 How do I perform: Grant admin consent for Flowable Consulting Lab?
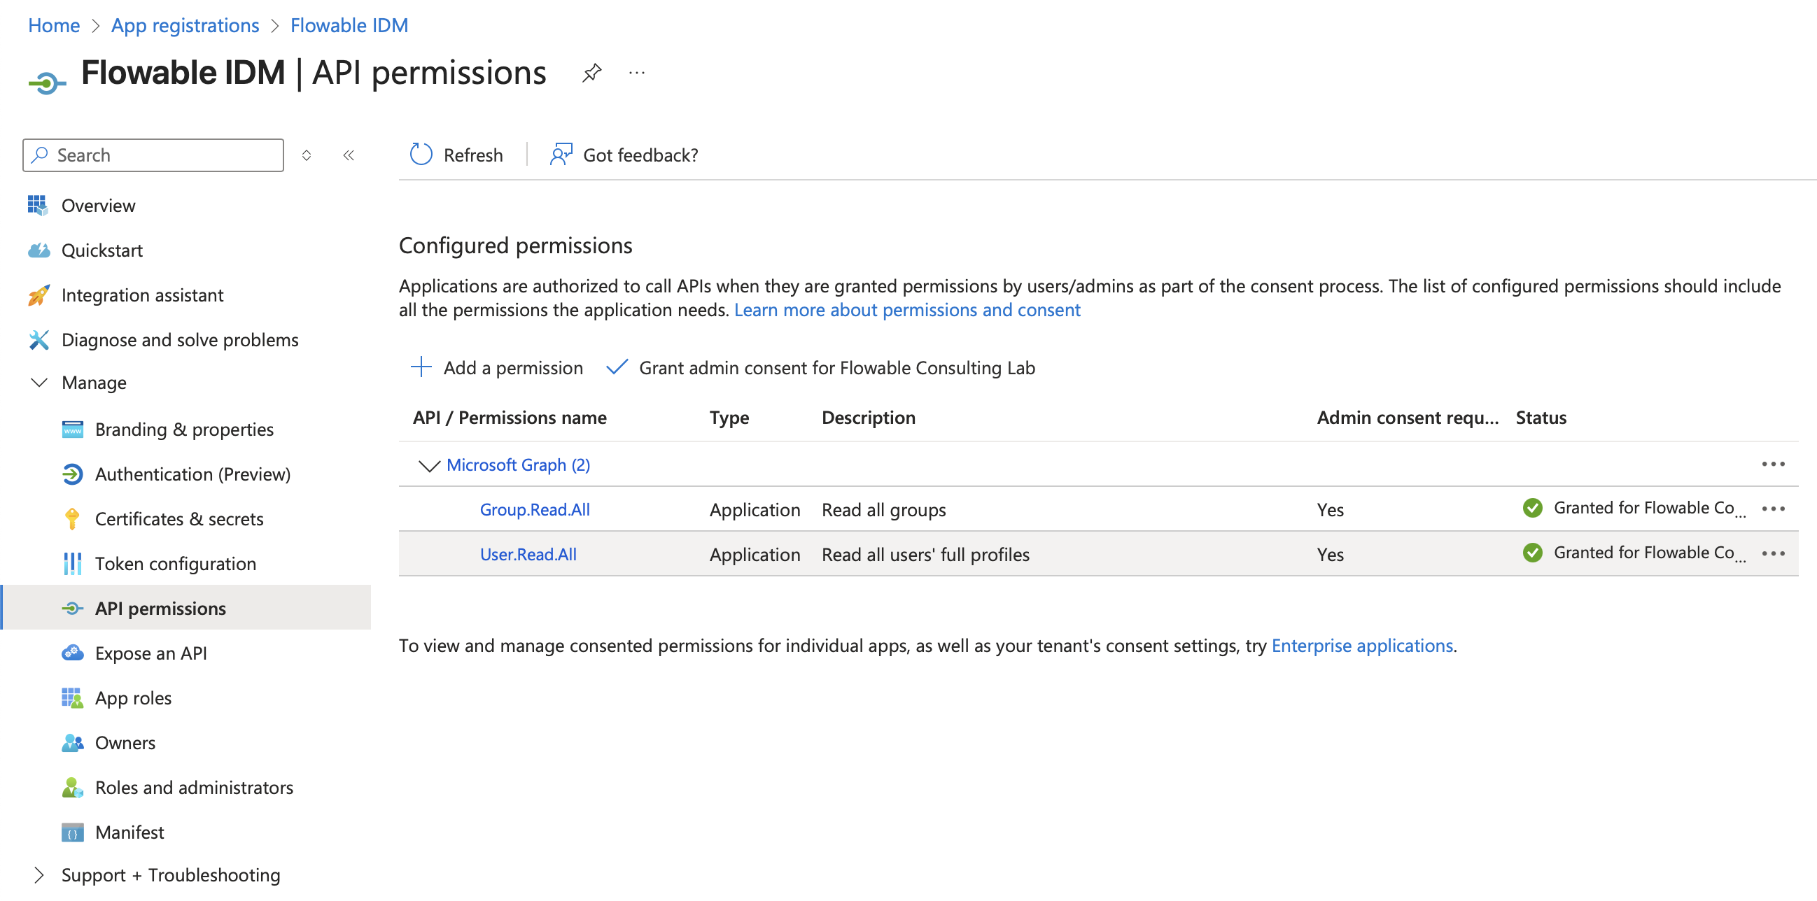coord(820,367)
